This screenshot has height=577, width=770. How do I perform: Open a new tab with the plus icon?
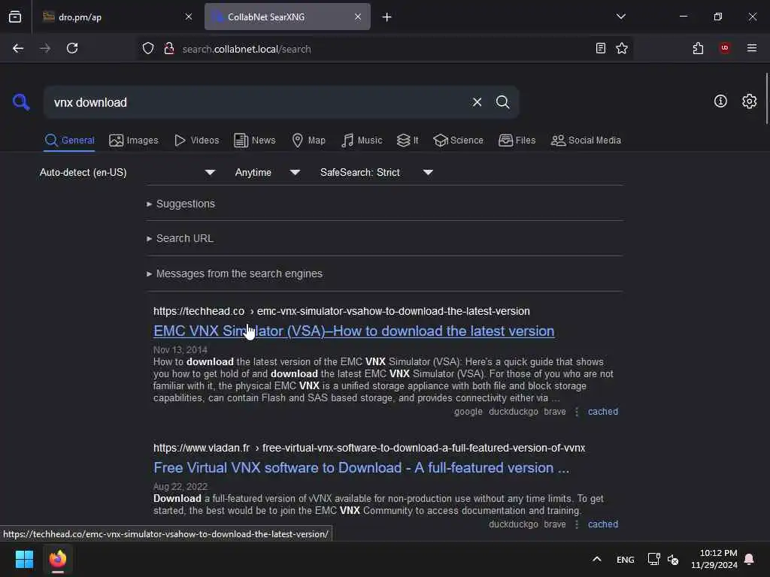click(387, 17)
